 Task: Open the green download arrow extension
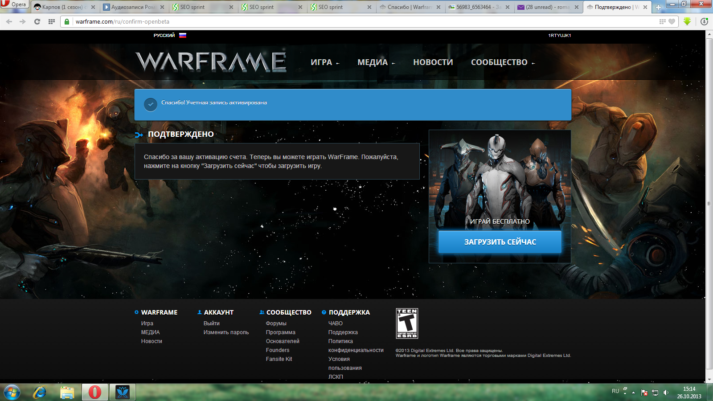click(x=687, y=21)
